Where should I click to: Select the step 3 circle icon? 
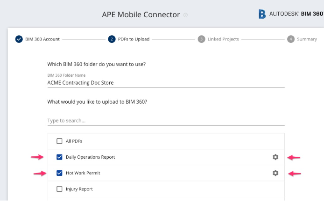click(202, 39)
